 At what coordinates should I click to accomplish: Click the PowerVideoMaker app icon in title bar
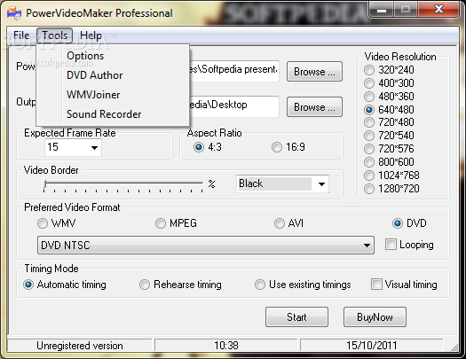click(14, 13)
